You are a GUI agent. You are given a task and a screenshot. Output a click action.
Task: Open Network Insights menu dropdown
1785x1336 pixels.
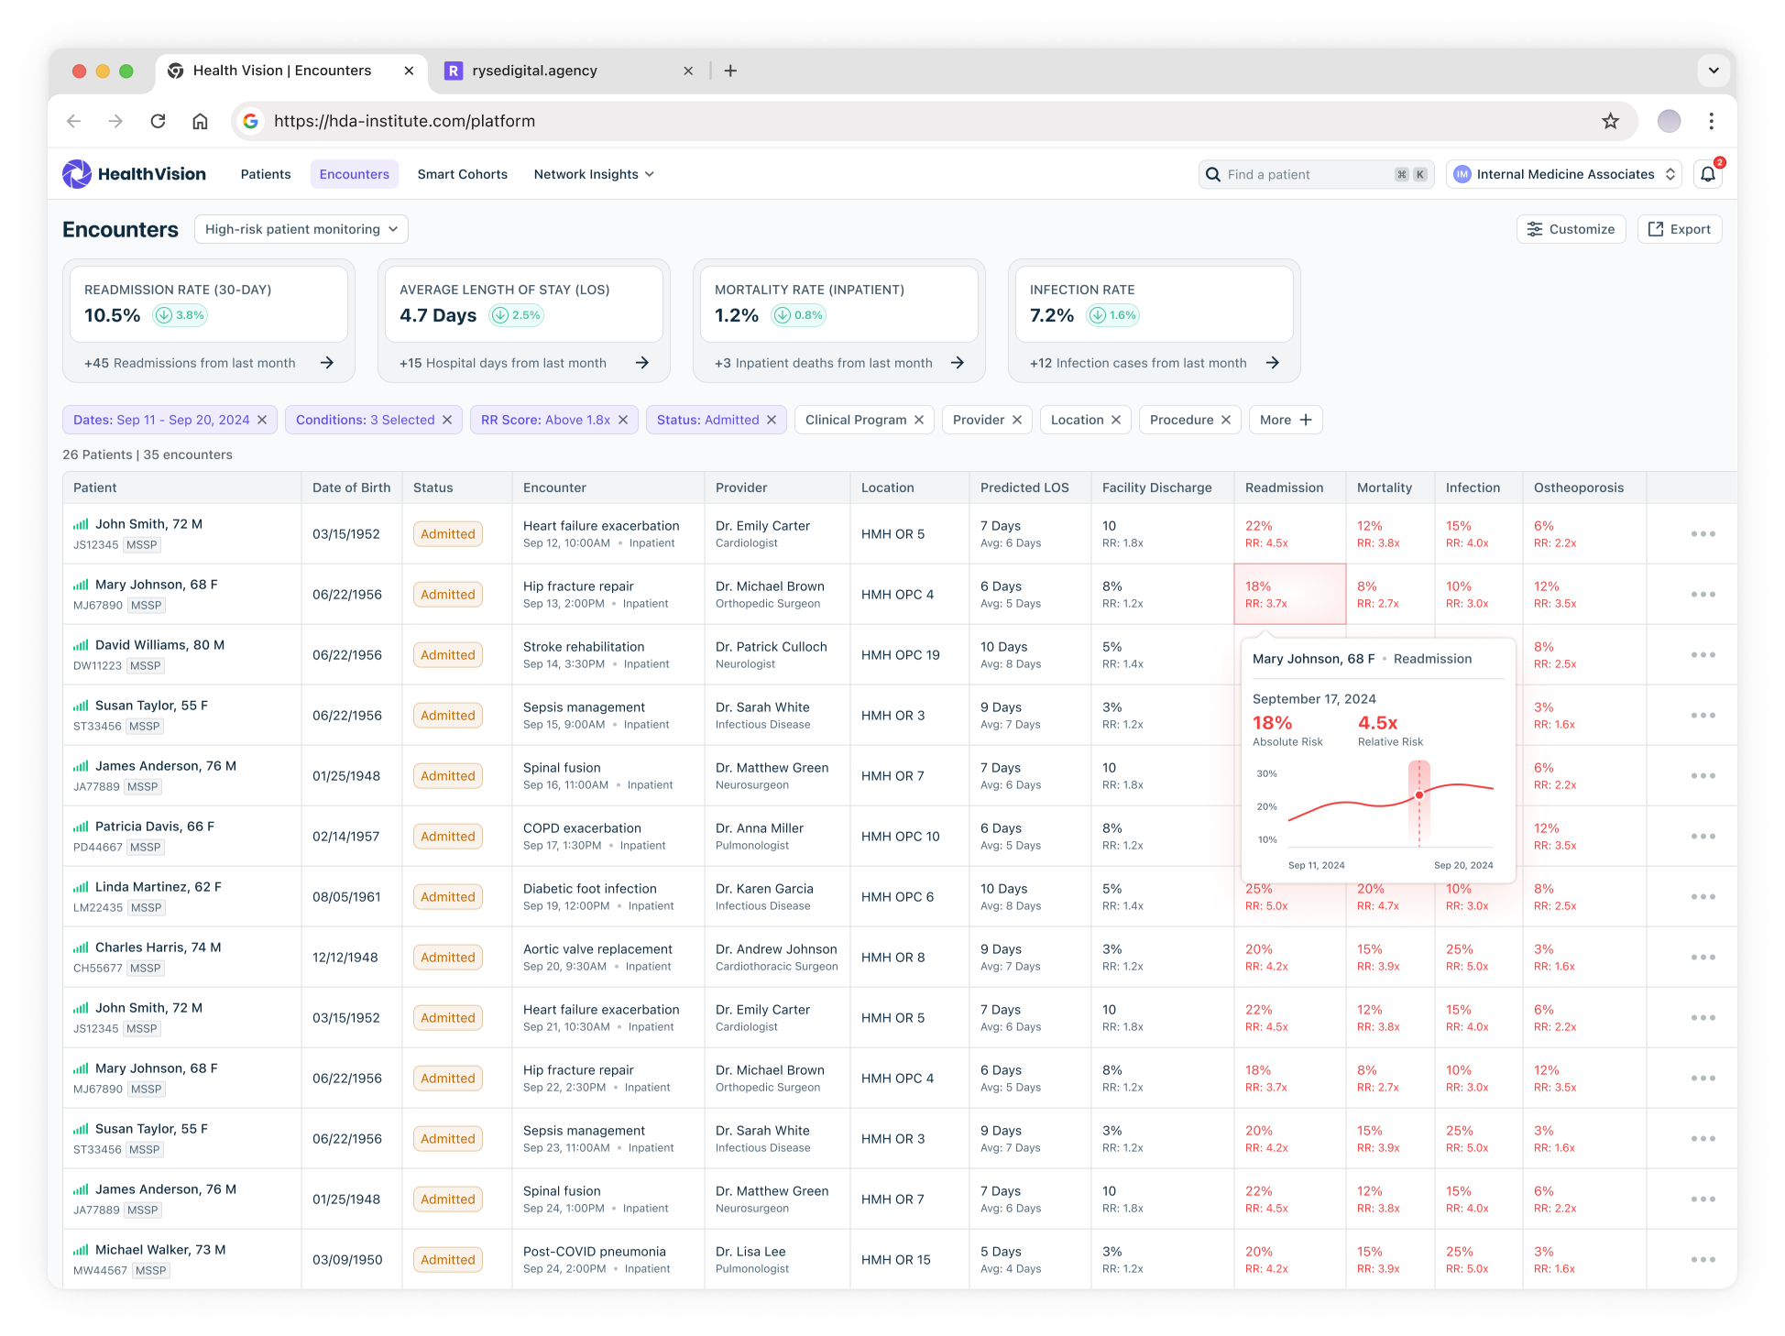594,174
